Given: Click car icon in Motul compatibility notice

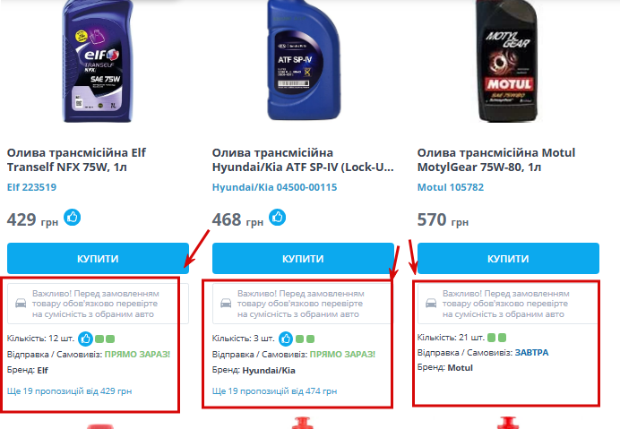Looking at the screenshot, I should (431, 304).
